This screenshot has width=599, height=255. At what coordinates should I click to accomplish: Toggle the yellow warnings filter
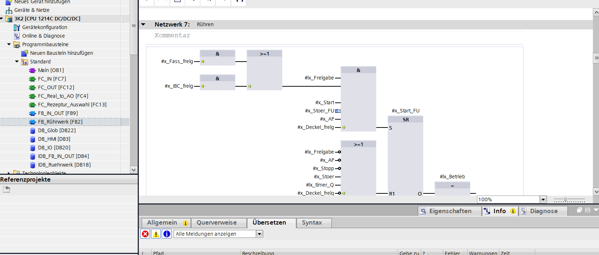point(156,234)
